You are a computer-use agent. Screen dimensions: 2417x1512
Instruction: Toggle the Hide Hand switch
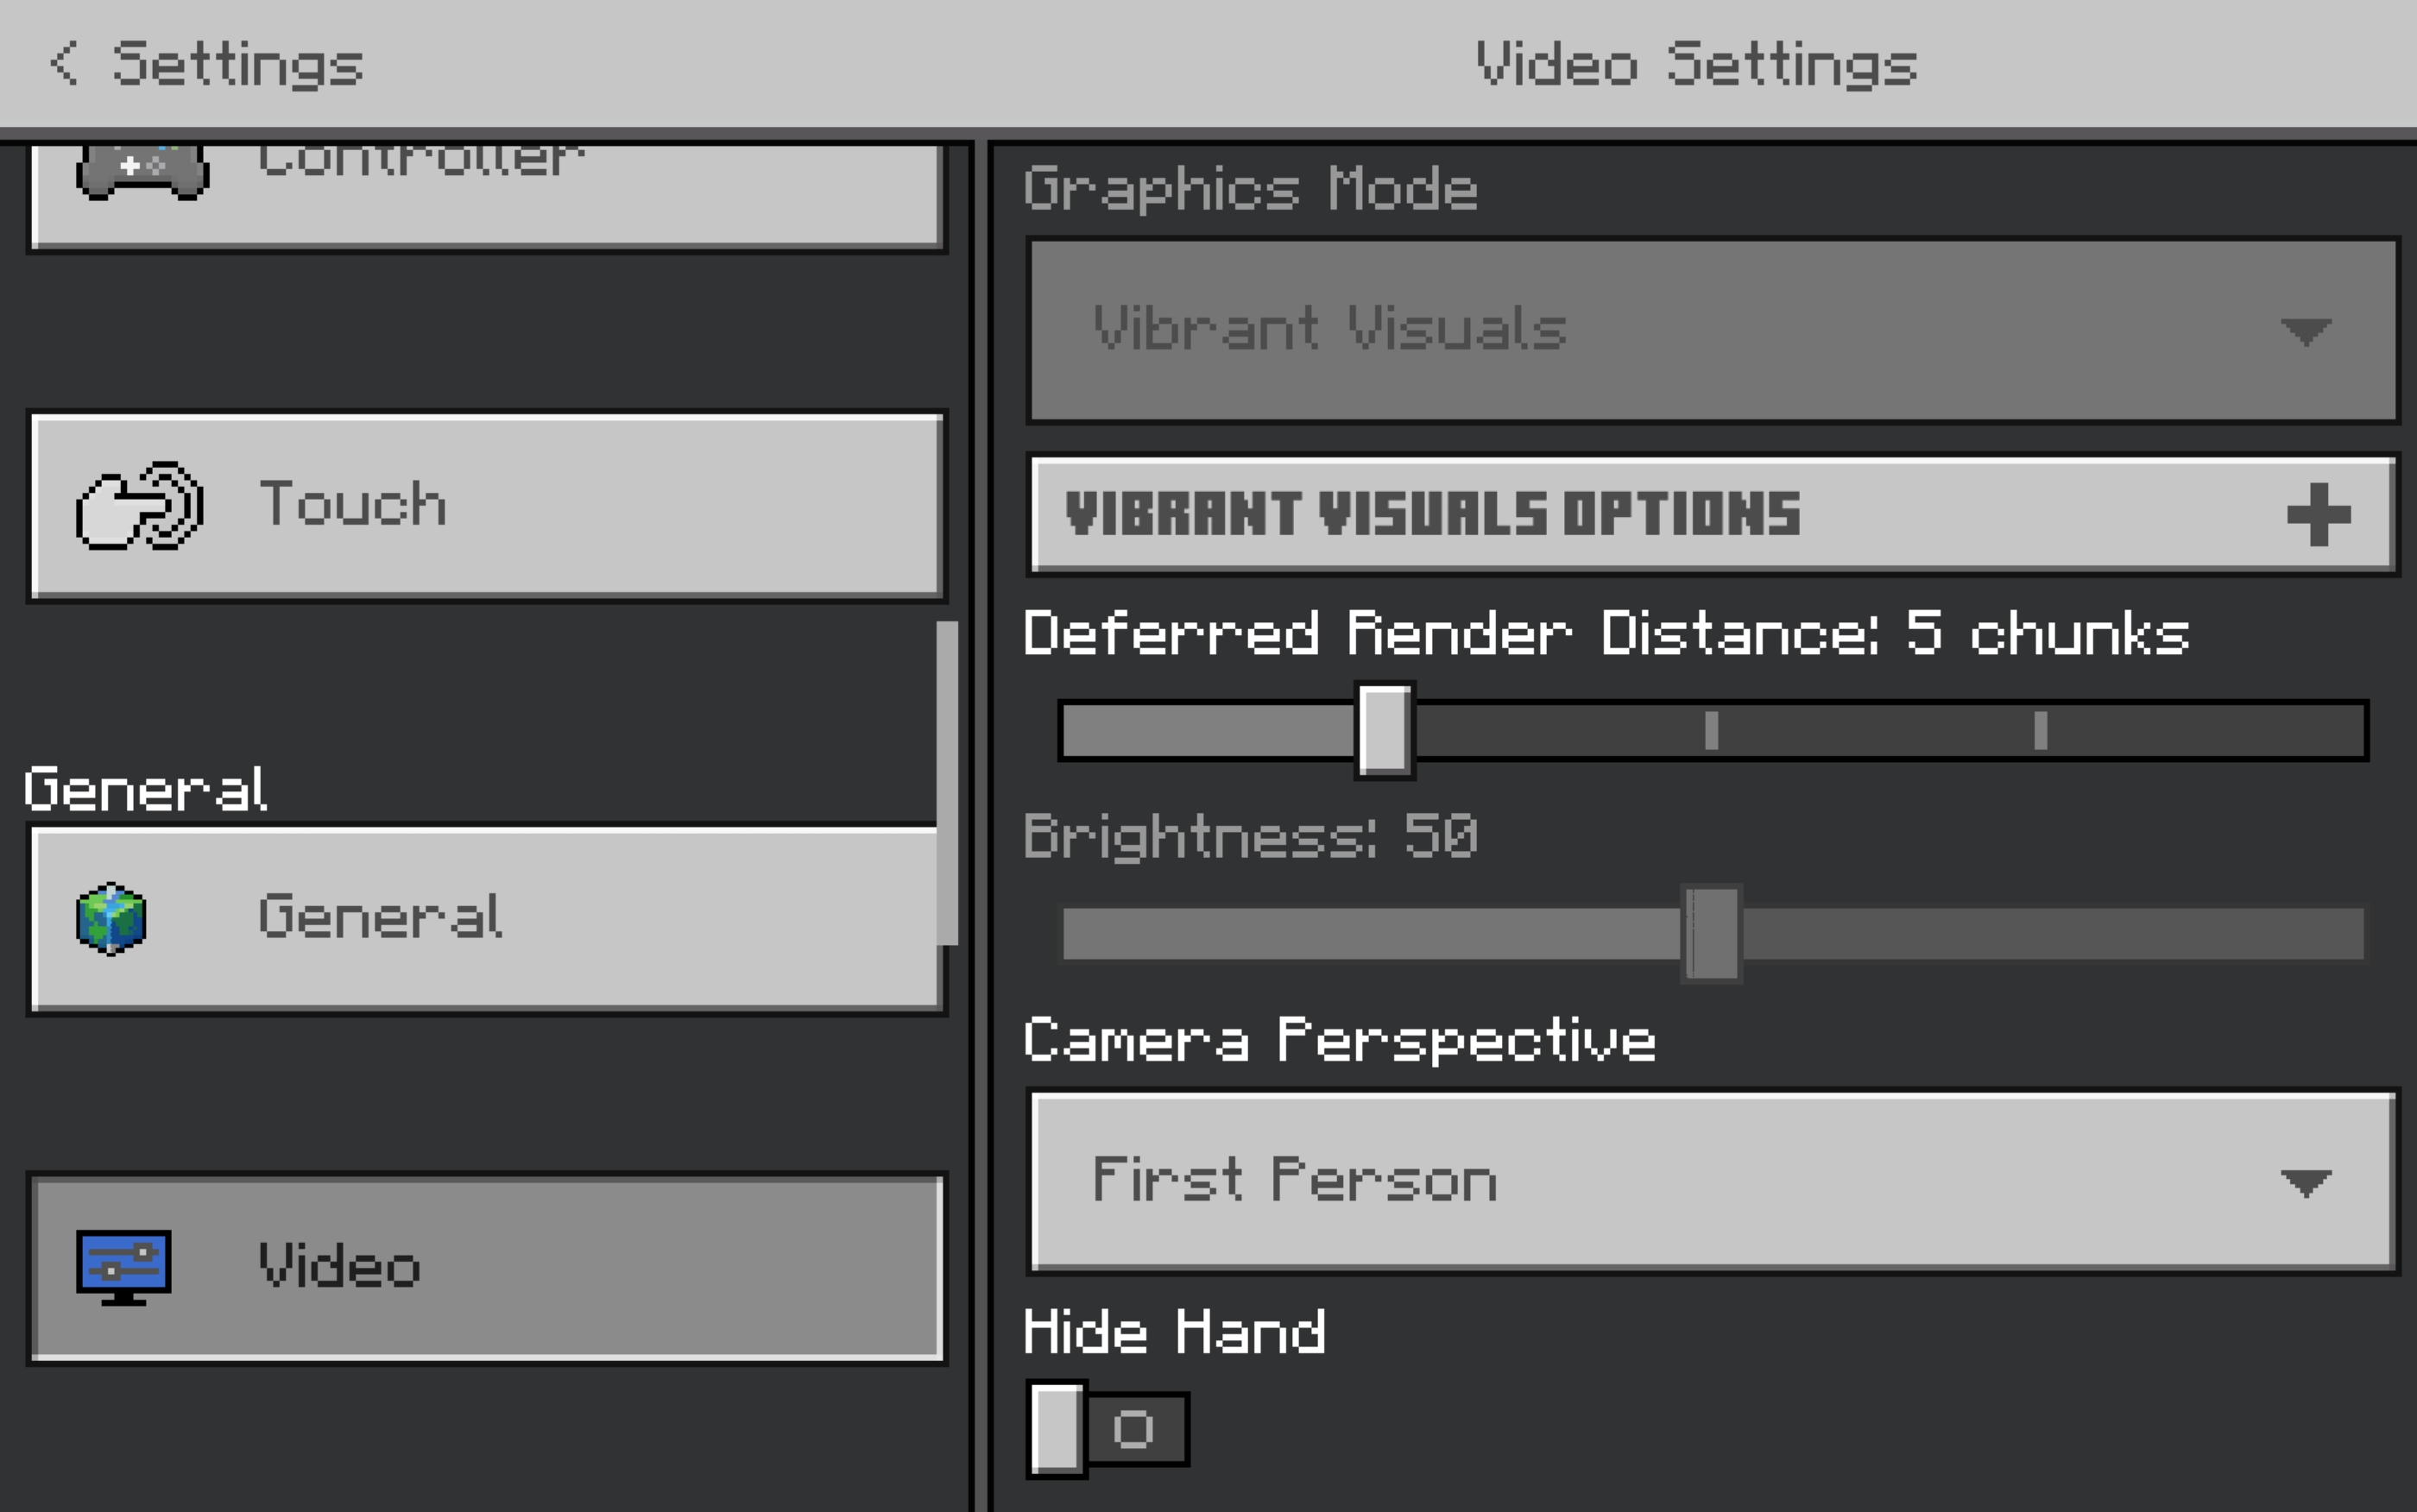point(1107,1429)
